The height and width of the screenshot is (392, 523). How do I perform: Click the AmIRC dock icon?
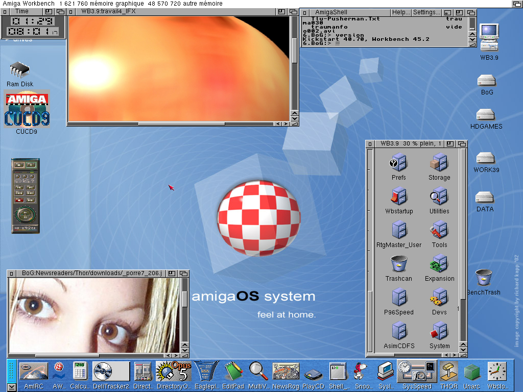[33, 372]
